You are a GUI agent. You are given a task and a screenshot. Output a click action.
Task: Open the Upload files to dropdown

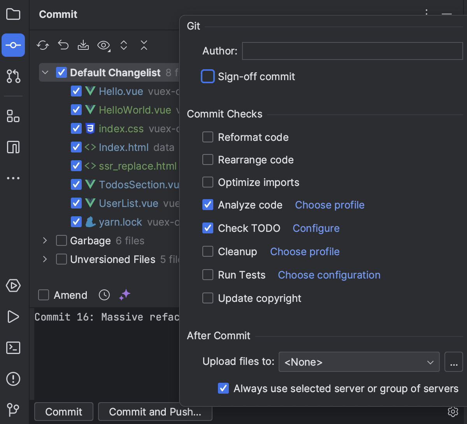click(359, 362)
